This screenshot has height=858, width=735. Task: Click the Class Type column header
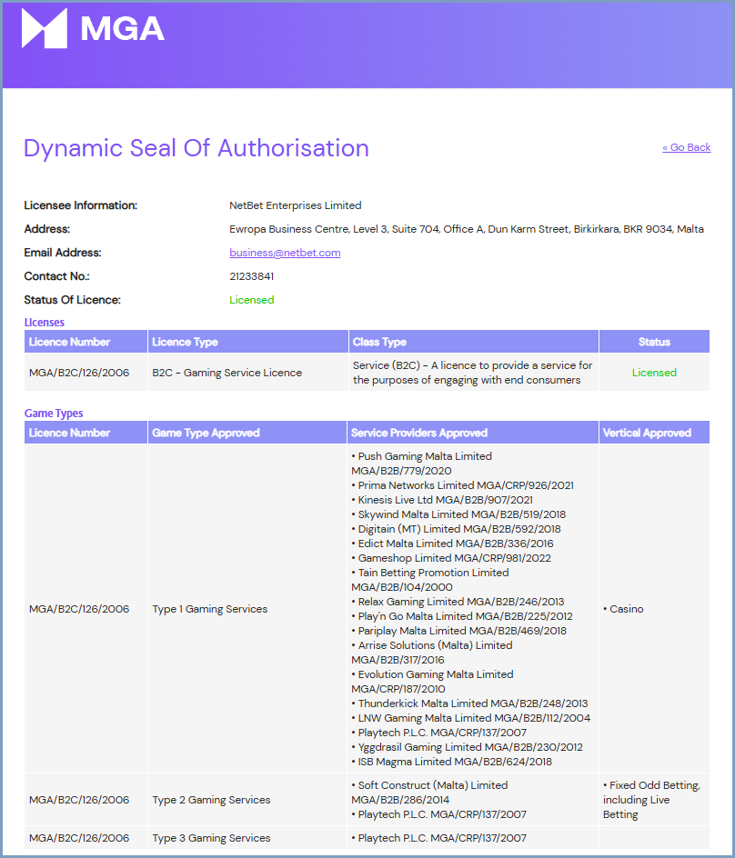[474, 342]
